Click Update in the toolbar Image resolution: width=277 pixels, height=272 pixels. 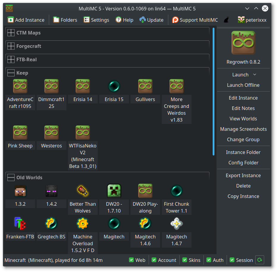click(x=151, y=20)
